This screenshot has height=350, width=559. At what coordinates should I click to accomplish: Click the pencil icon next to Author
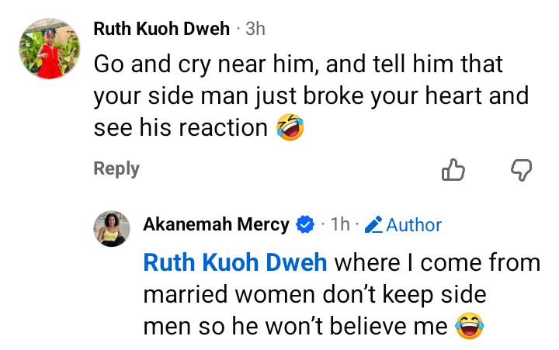click(x=373, y=225)
